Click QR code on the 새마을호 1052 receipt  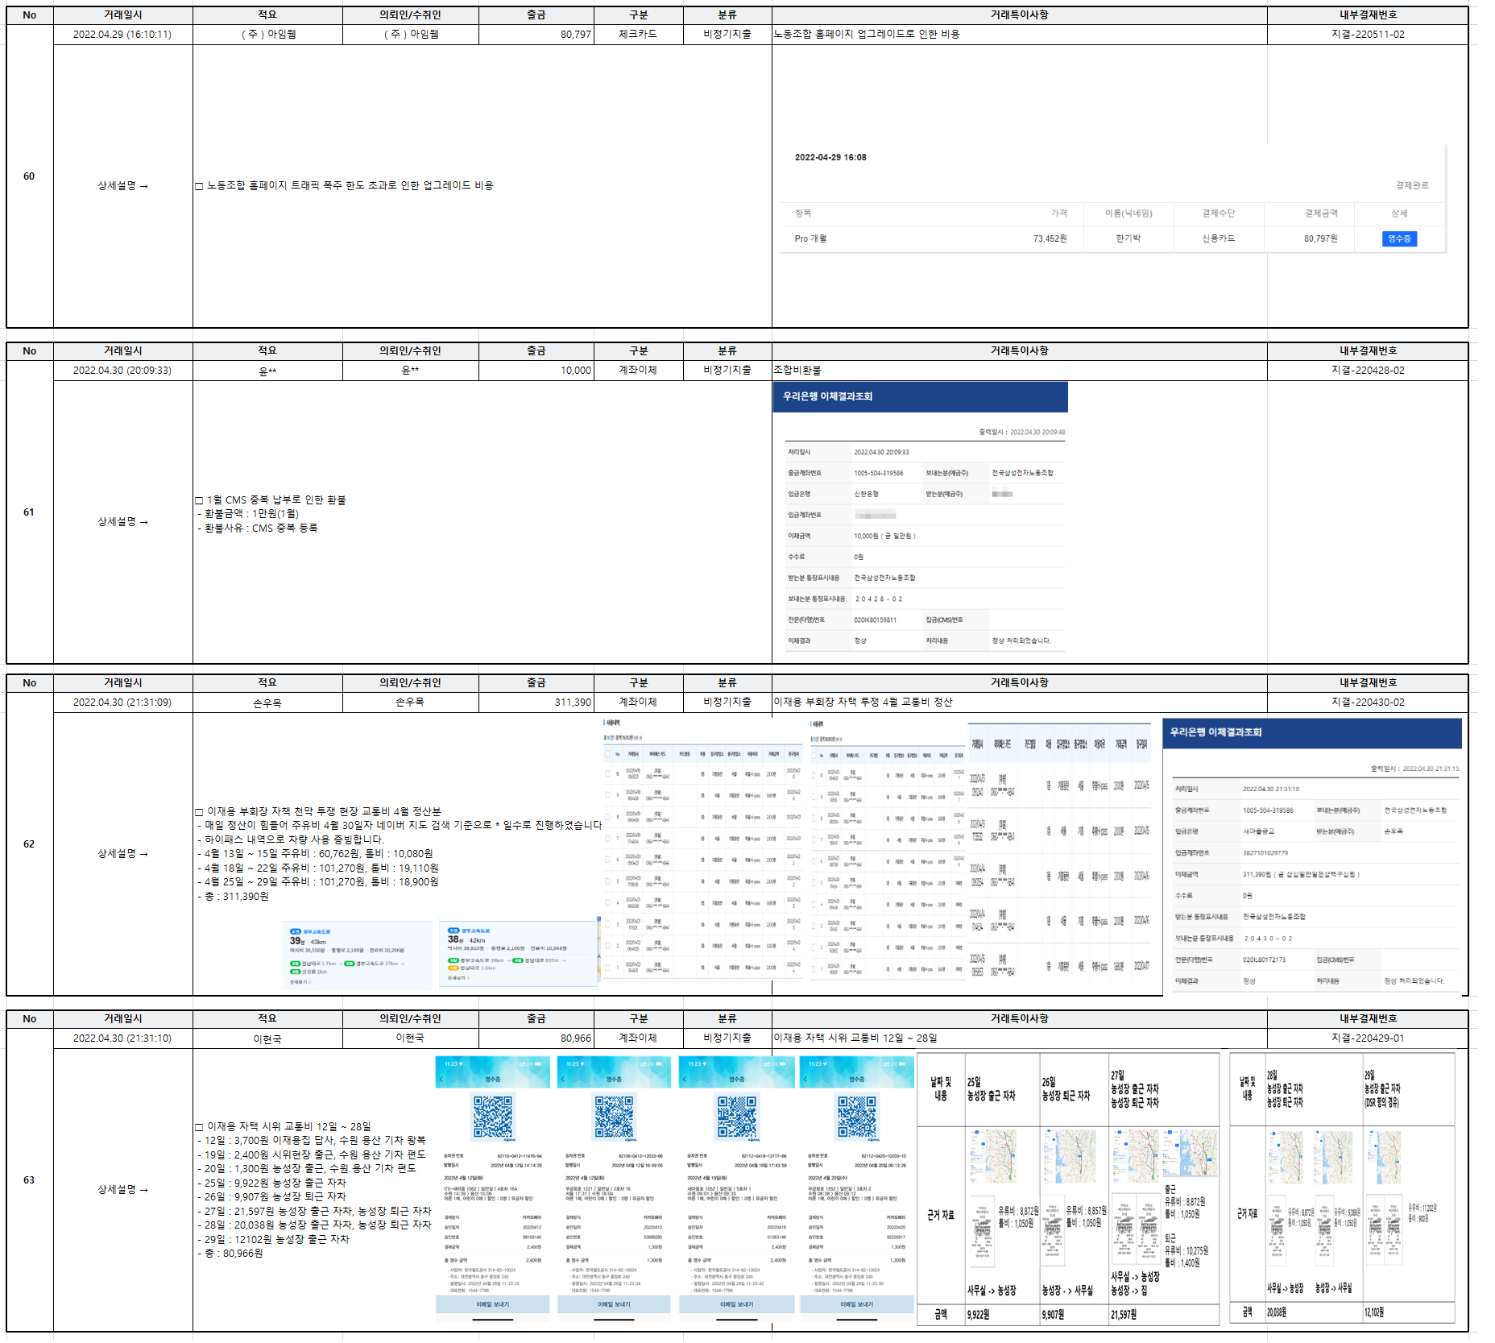tap(736, 1117)
